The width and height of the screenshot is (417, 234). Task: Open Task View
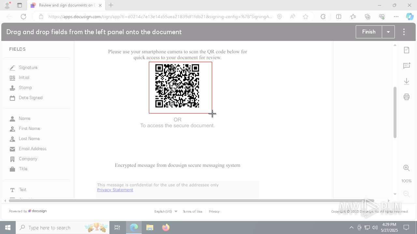click(117, 227)
